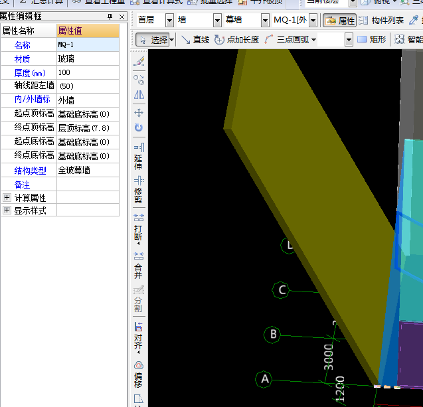Click the stretch tool icon below 偏移

[139, 399]
